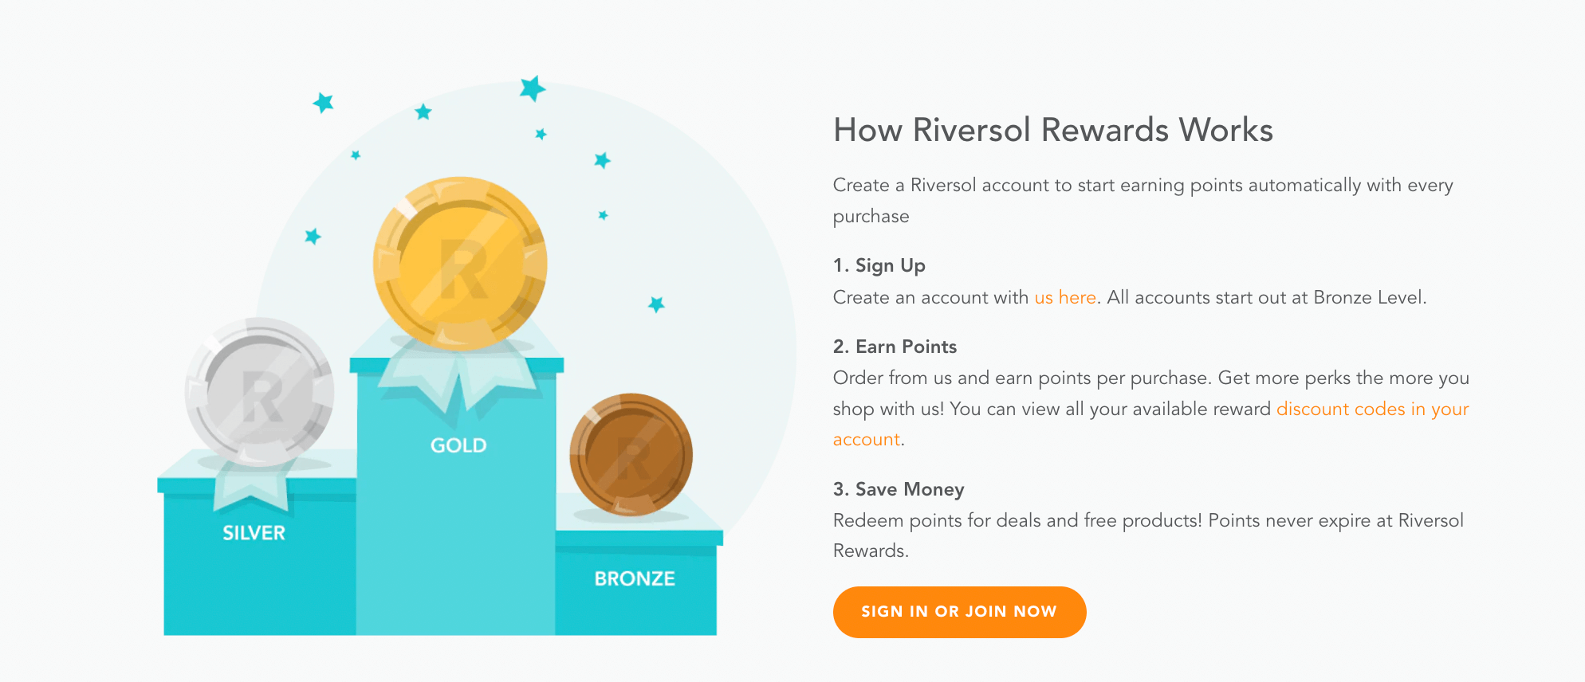This screenshot has height=682, width=1585.
Task: Open the 'us here' signup link
Action: 1064,297
